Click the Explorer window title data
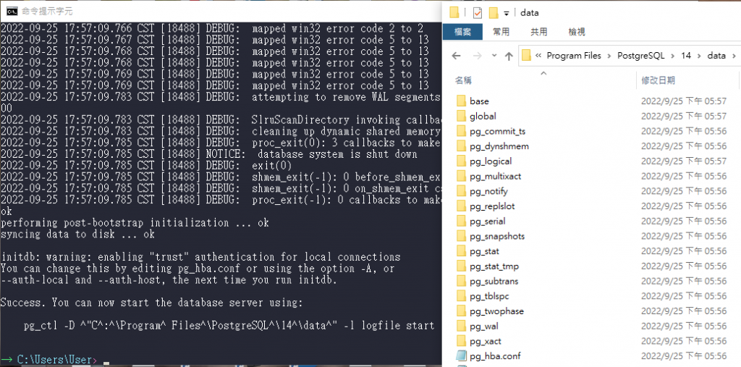This screenshot has height=367, width=741. pos(529,13)
